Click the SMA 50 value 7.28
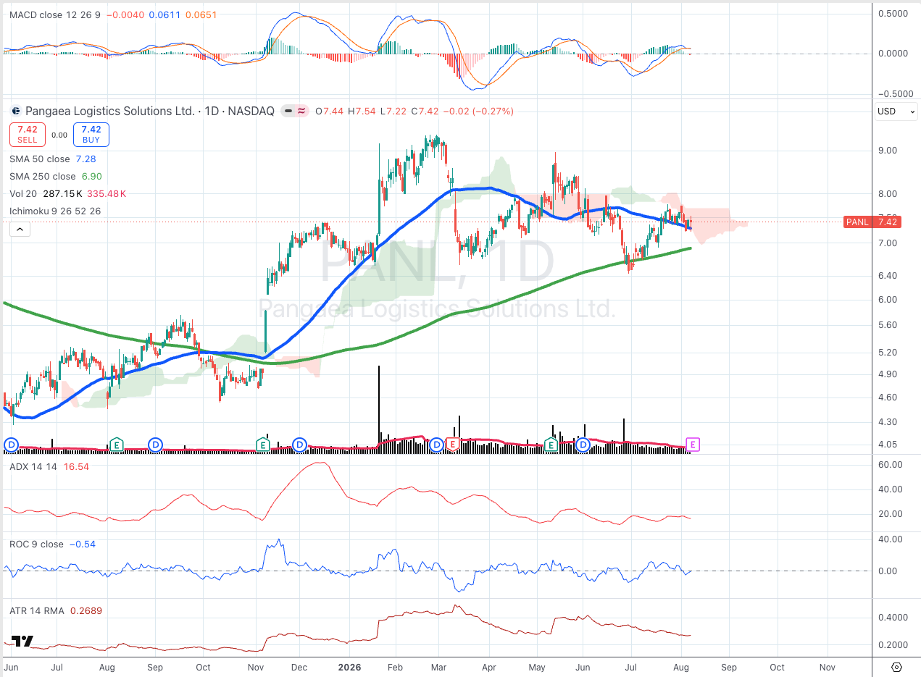Viewport: 921px width, 677px height. (x=86, y=159)
